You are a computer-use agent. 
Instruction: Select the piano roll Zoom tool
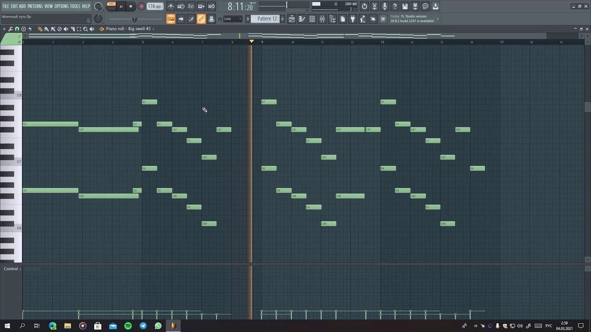[x=85, y=29]
